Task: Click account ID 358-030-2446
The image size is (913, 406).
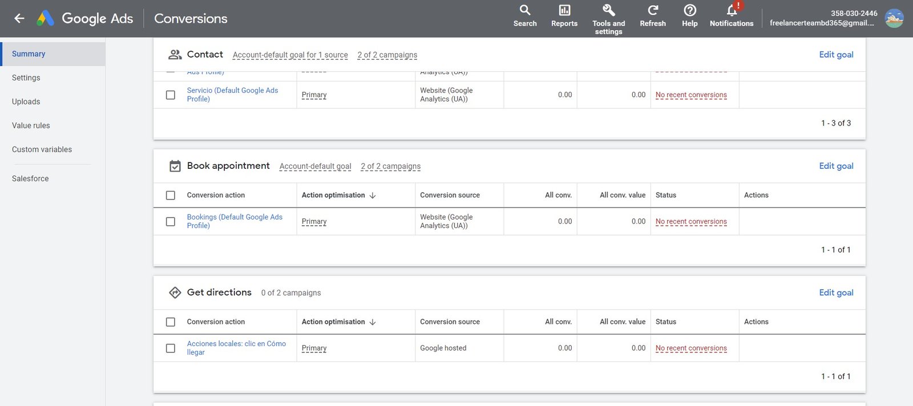Action: 854,13
